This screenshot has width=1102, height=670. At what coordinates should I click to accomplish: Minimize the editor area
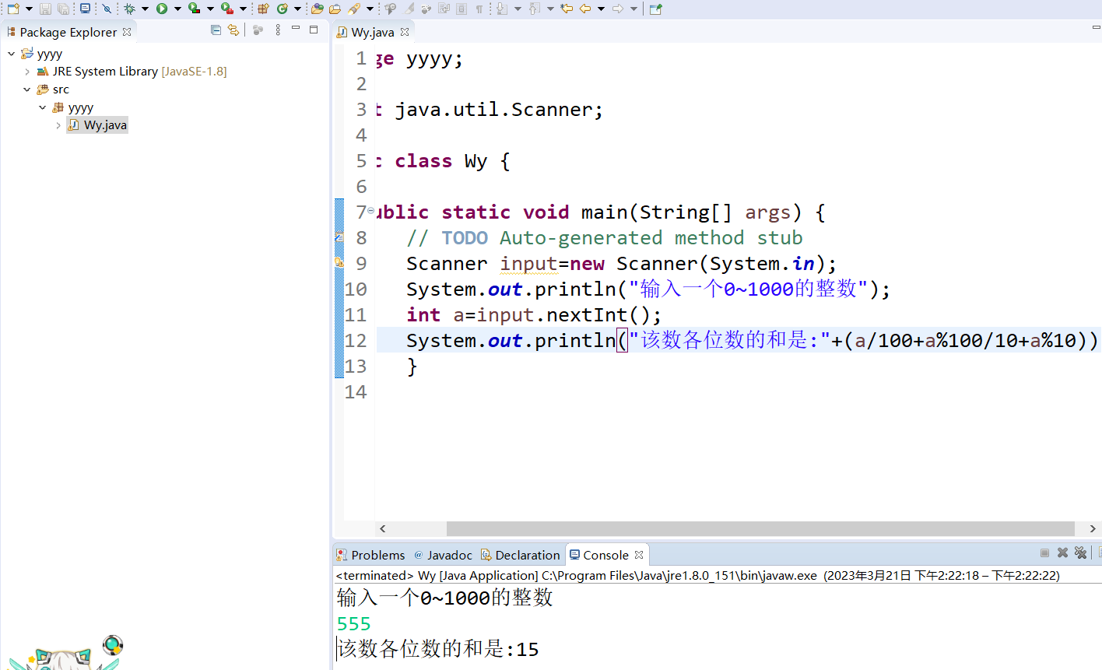coord(1096,27)
